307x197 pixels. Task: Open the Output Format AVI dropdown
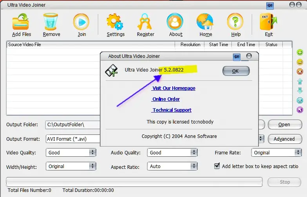point(73,139)
